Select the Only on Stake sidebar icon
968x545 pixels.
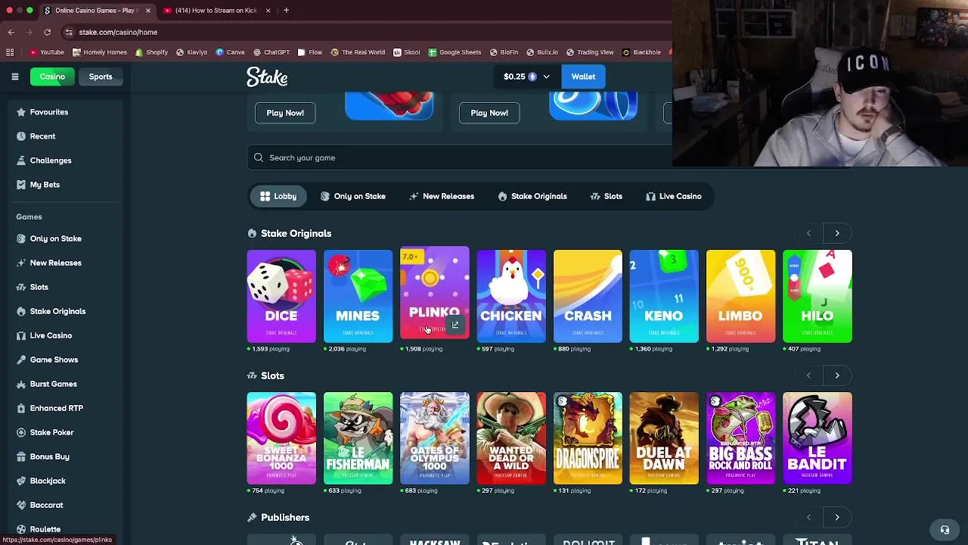[x=21, y=238]
